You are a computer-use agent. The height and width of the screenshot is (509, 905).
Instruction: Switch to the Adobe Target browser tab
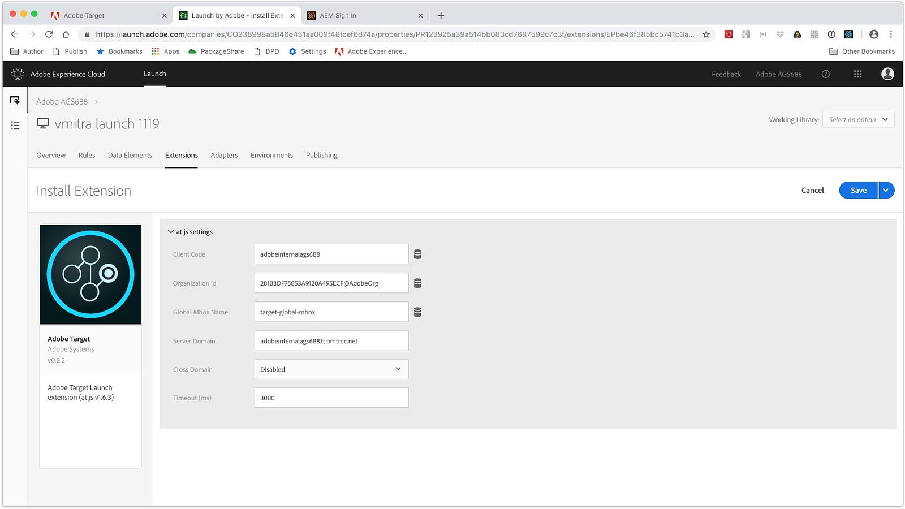[x=107, y=16]
